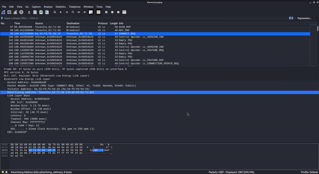319x174 pixels.
Task: Select packet 97 SCAN_RSP row
Action: (155, 27)
